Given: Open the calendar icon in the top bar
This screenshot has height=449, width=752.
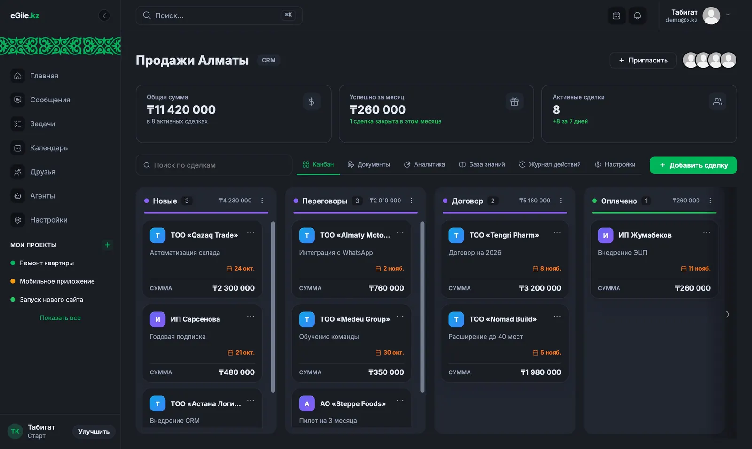Looking at the screenshot, I should pos(617,15).
